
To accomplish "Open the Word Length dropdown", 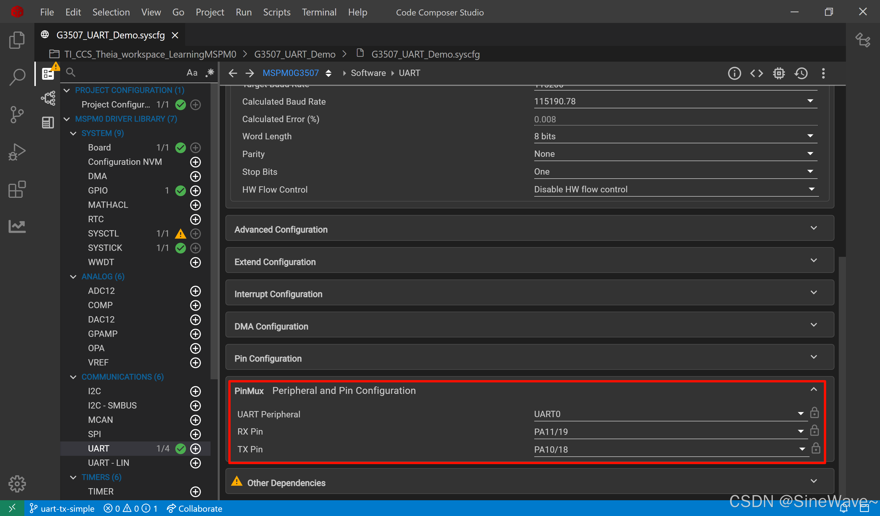I will click(675, 136).
